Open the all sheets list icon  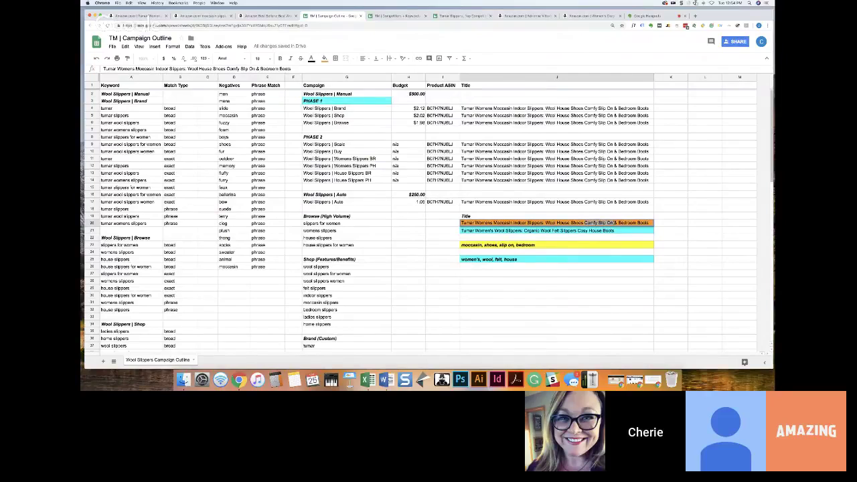coord(114,361)
